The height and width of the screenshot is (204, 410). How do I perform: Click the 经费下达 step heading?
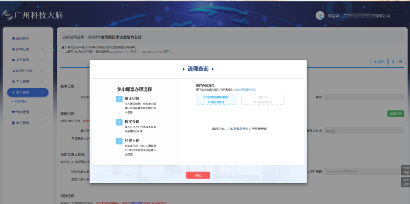pos(132,141)
